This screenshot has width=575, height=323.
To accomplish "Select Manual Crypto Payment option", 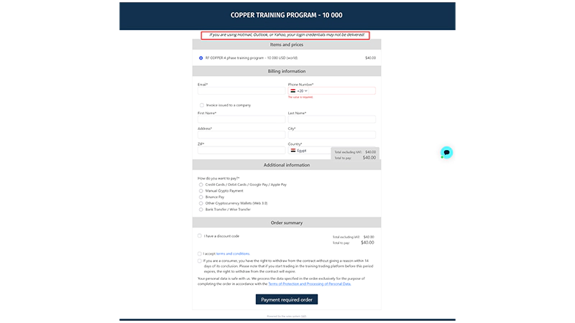I will (201, 191).
